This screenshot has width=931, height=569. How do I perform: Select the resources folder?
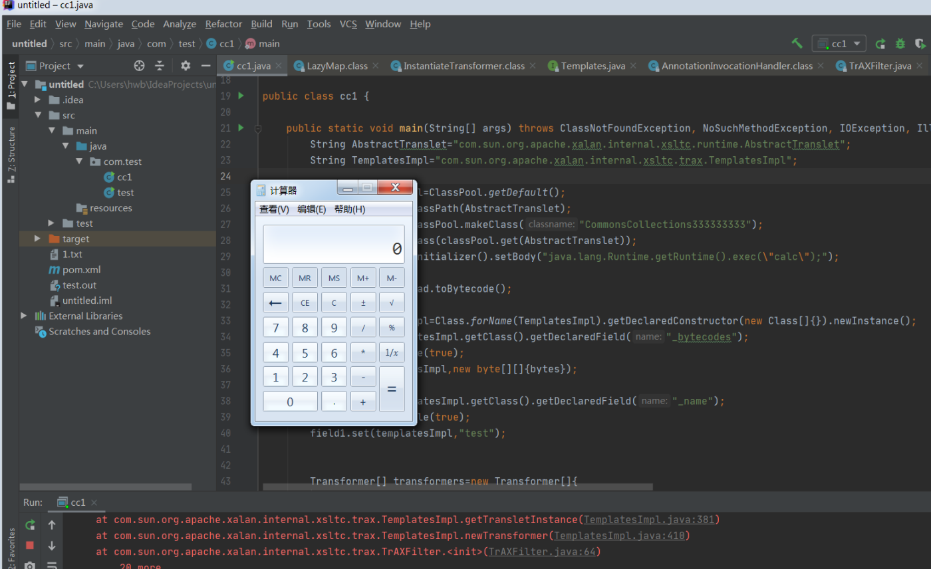point(104,208)
